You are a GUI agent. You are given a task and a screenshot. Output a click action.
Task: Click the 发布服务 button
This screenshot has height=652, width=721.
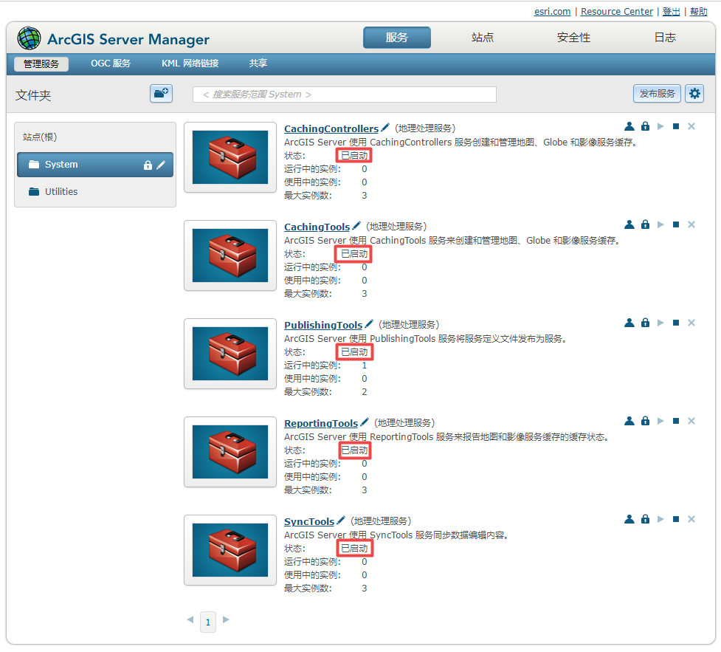[657, 94]
